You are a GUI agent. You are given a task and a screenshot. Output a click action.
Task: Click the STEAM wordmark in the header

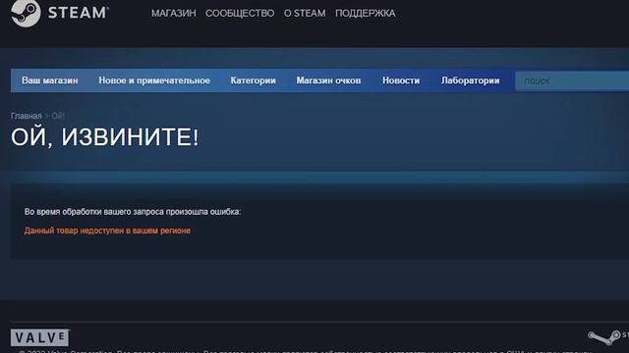(x=78, y=13)
